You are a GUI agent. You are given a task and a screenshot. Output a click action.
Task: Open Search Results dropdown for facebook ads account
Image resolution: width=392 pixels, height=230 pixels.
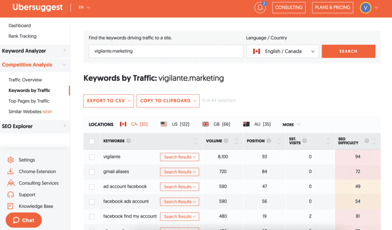pos(180,202)
